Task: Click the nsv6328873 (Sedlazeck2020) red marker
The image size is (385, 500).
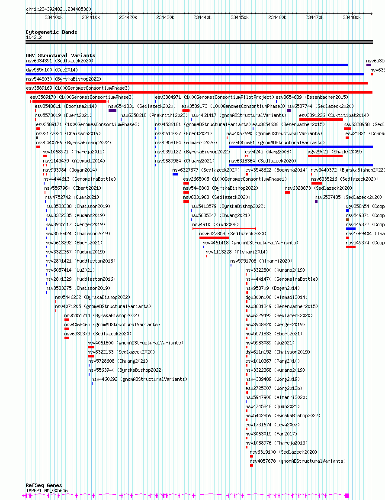Action: coord(288,193)
